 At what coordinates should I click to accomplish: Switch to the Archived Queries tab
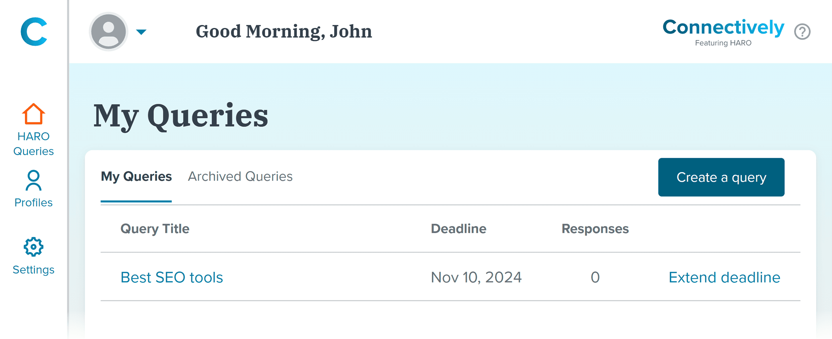(x=240, y=177)
